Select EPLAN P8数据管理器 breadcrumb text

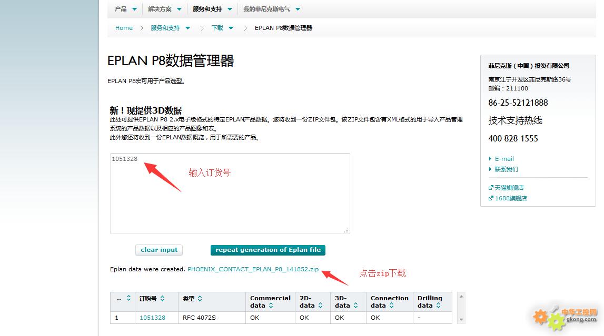pos(283,28)
